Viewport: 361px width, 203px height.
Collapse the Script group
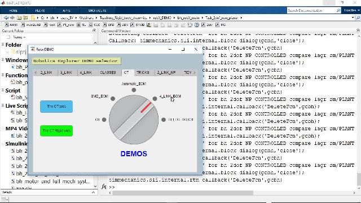(3, 90)
